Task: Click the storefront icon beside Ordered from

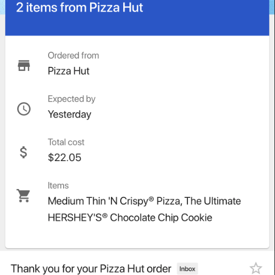Action: [24, 66]
